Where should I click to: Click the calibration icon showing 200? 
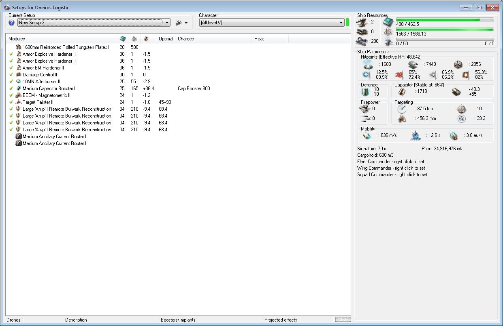tap(362, 41)
